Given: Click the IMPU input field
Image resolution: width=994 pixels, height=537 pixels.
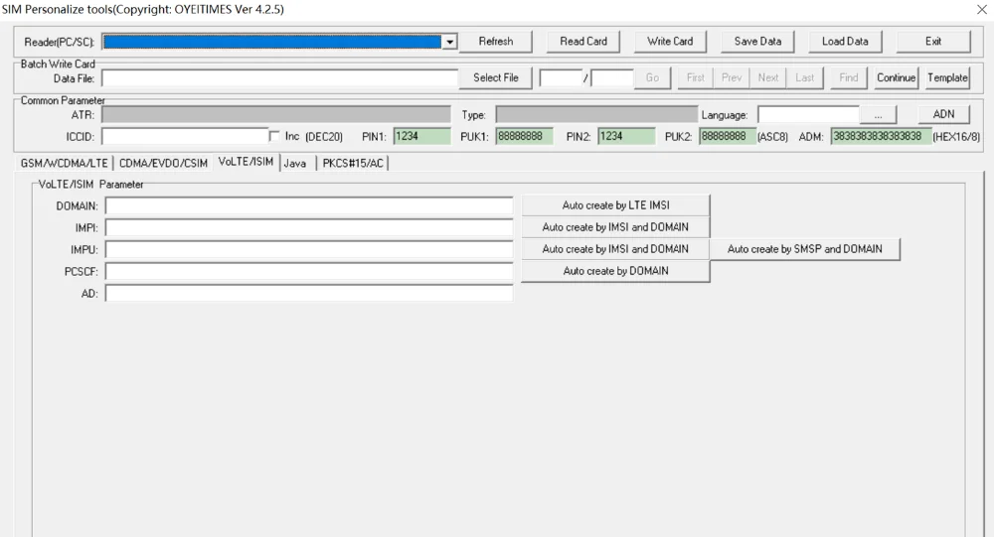Looking at the screenshot, I should pos(309,249).
